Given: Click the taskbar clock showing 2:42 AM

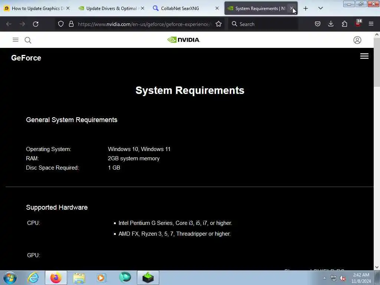Looking at the screenshot, I should (361, 278).
